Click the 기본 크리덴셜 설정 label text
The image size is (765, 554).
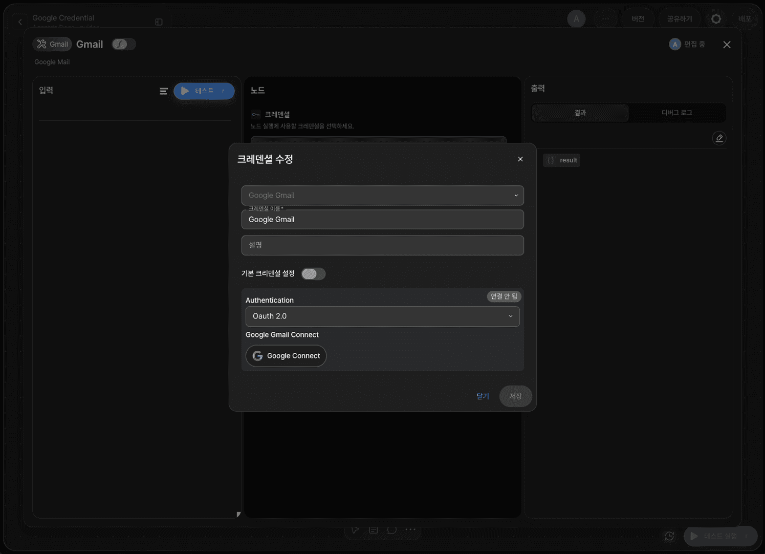tap(268, 274)
